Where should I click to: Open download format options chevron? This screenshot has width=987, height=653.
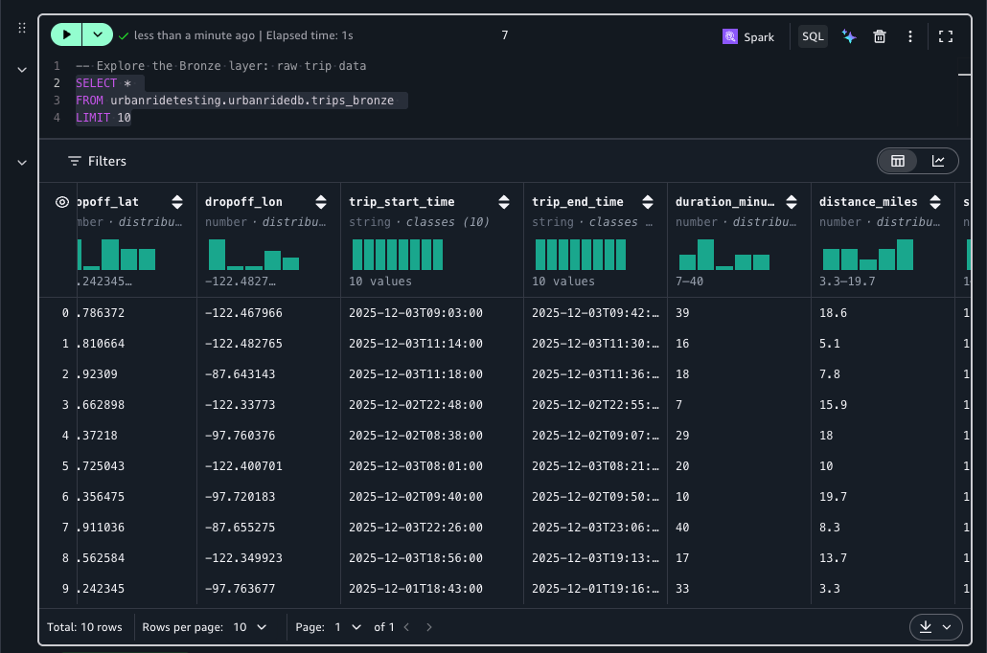coord(947,626)
